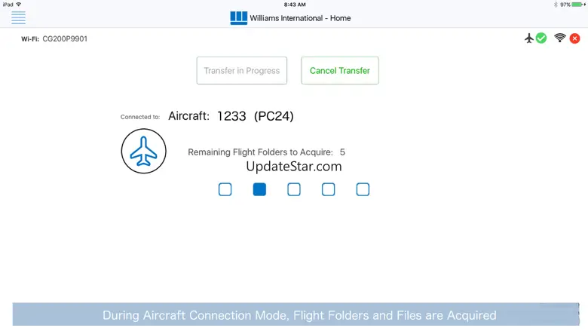Image resolution: width=588 pixels, height=331 pixels.
Task: Select the first flight folder square
Action: tap(225, 189)
